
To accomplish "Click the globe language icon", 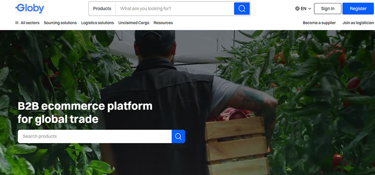I will [297, 9].
